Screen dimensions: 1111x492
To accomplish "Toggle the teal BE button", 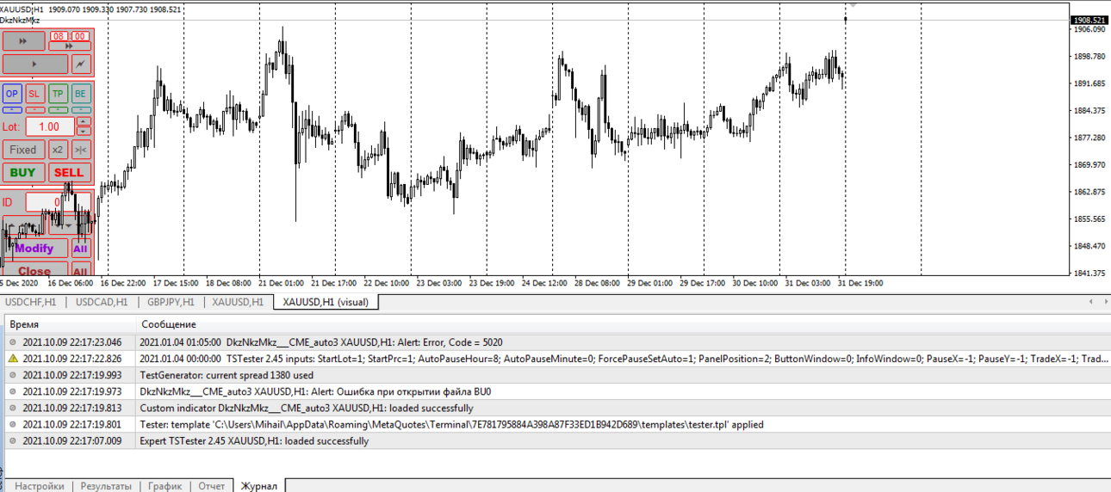I will coord(80,94).
